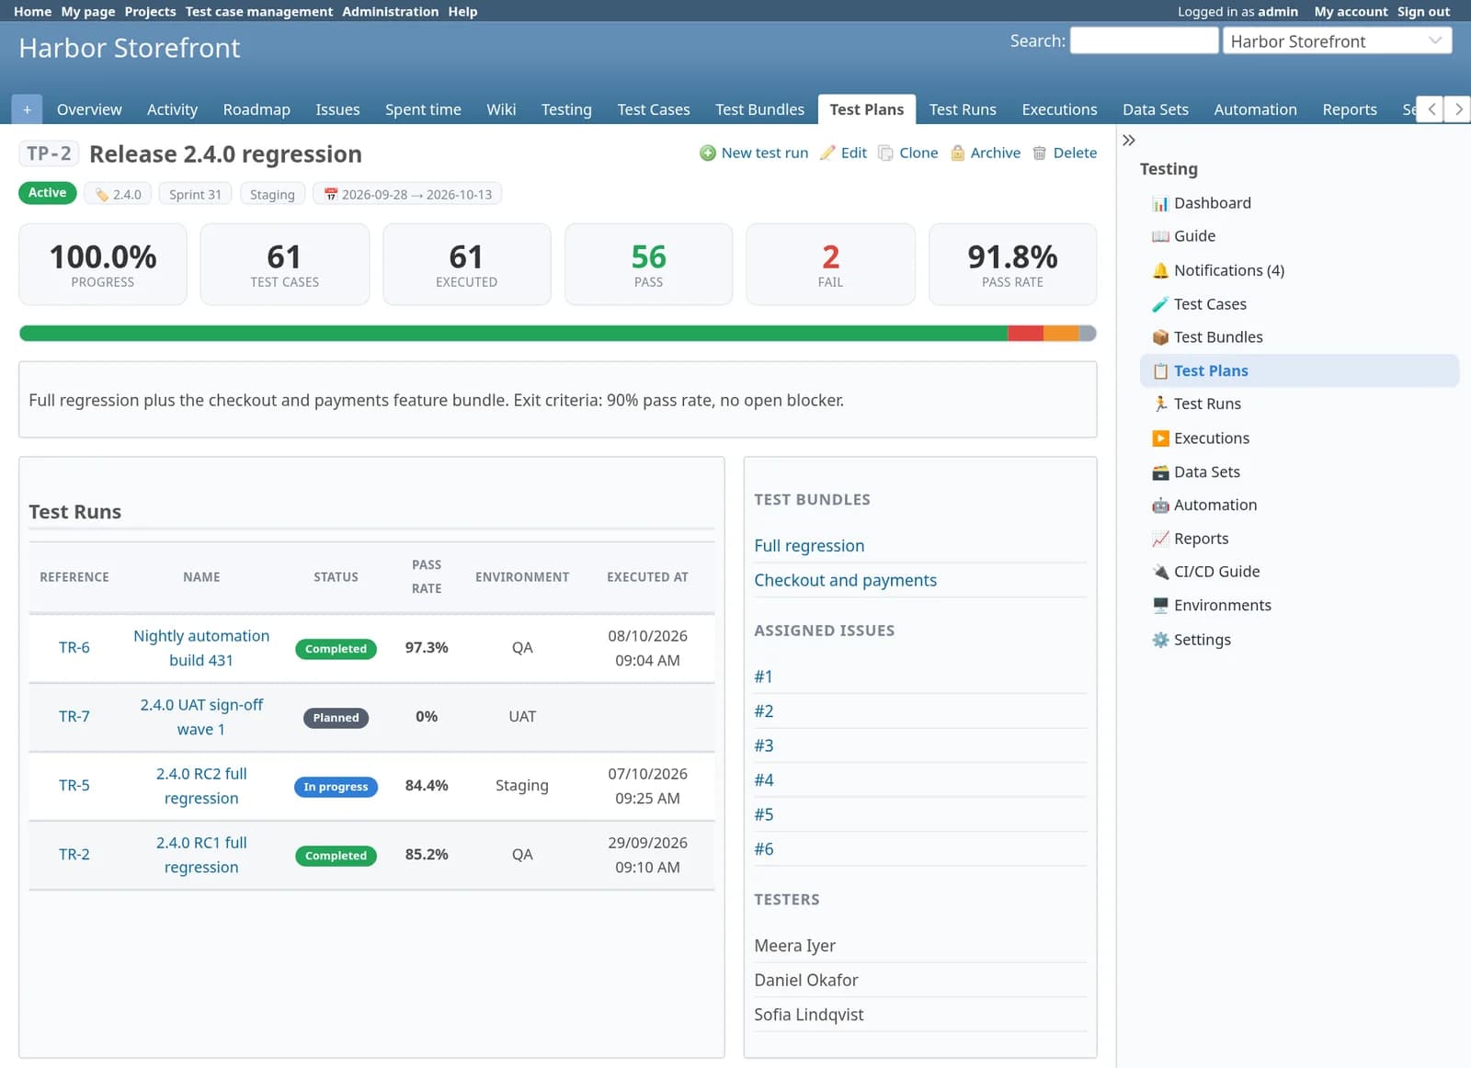
Task: Go to the Executions tab
Action: click(1059, 109)
